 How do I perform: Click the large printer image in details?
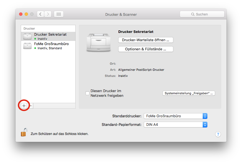(x=98, y=42)
